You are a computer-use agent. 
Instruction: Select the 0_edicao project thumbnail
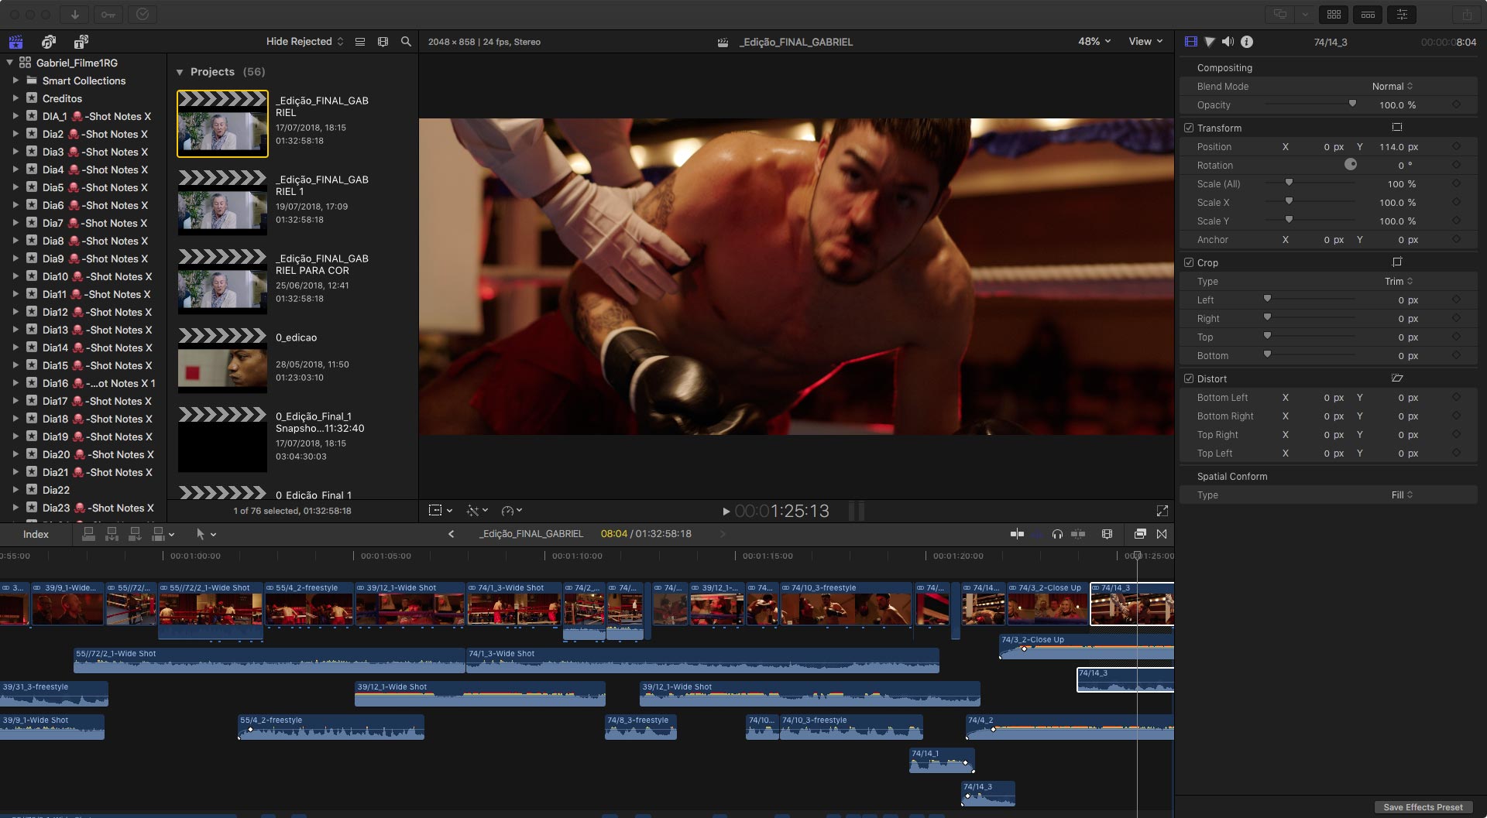tap(222, 361)
